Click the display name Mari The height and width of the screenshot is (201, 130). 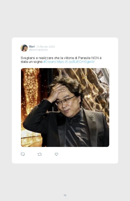[32, 47]
